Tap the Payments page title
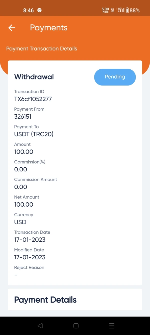150x335 pixels. click(x=49, y=28)
